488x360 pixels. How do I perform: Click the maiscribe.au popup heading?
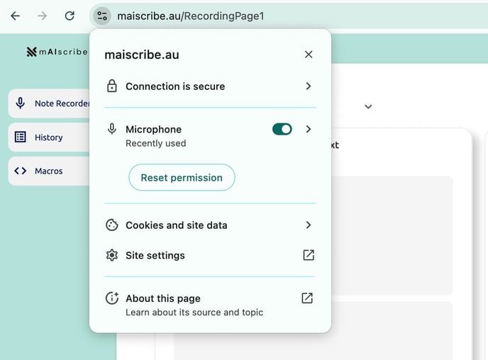point(142,55)
